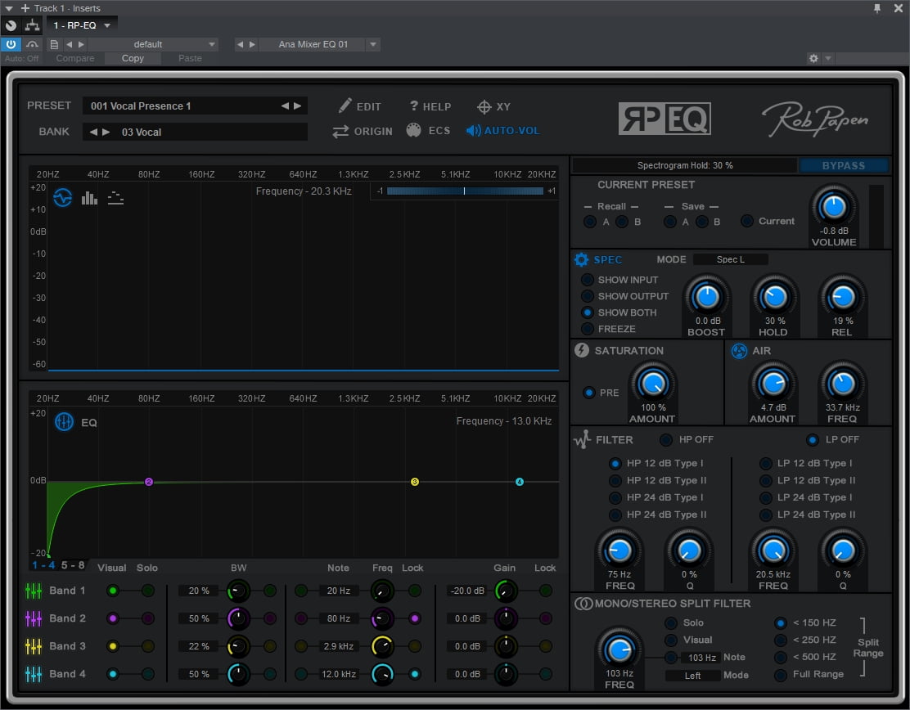The width and height of the screenshot is (910, 710).
Task: Click the FILTER waveform icon
Action: pyautogui.click(x=582, y=440)
